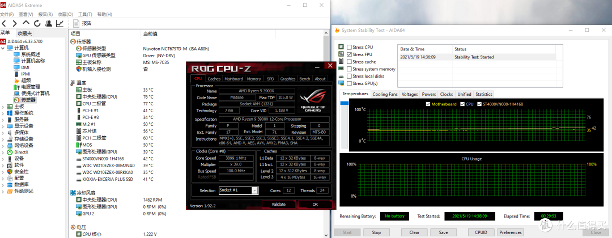Click the 传感器 sensor gauge icon in tree

tap(17, 100)
